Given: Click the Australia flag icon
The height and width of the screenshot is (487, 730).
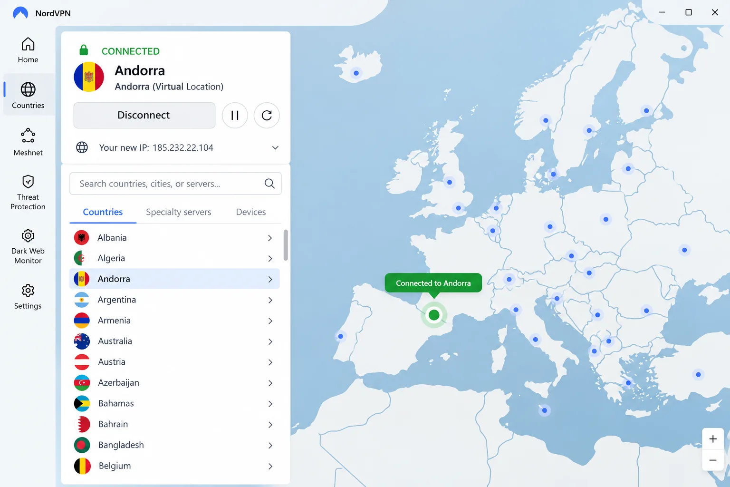Looking at the screenshot, I should pyautogui.click(x=82, y=341).
